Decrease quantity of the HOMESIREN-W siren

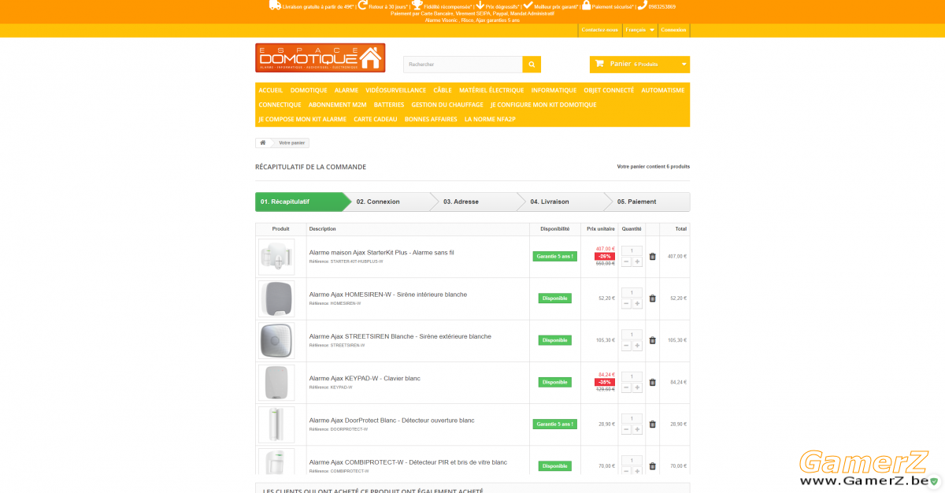pyautogui.click(x=626, y=303)
